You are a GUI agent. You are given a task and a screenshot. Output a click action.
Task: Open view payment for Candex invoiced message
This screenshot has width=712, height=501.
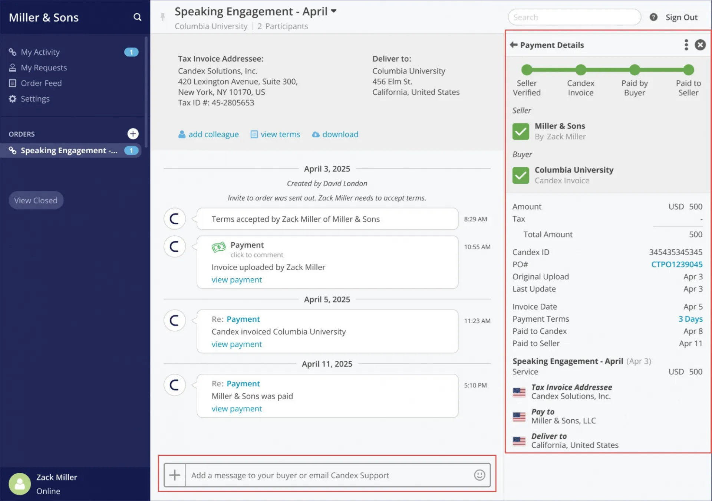pyautogui.click(x=237, y=344)
